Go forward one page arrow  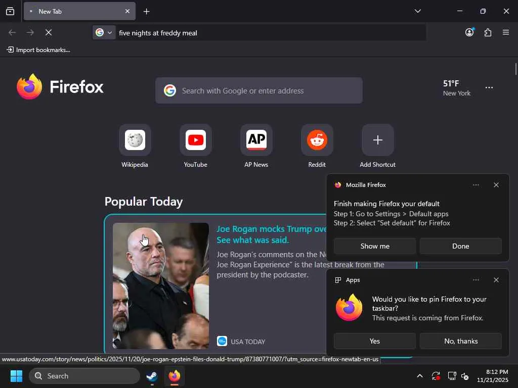tap(30, 32)
